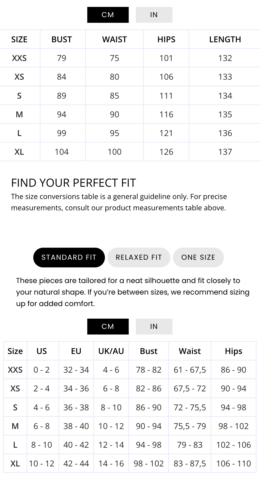Switch size conversions table to IN units
The width and height of the screenshot is (260, 480).
point(154,327)
